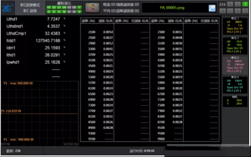Select the active channel 3 button

tap(245, 4)
